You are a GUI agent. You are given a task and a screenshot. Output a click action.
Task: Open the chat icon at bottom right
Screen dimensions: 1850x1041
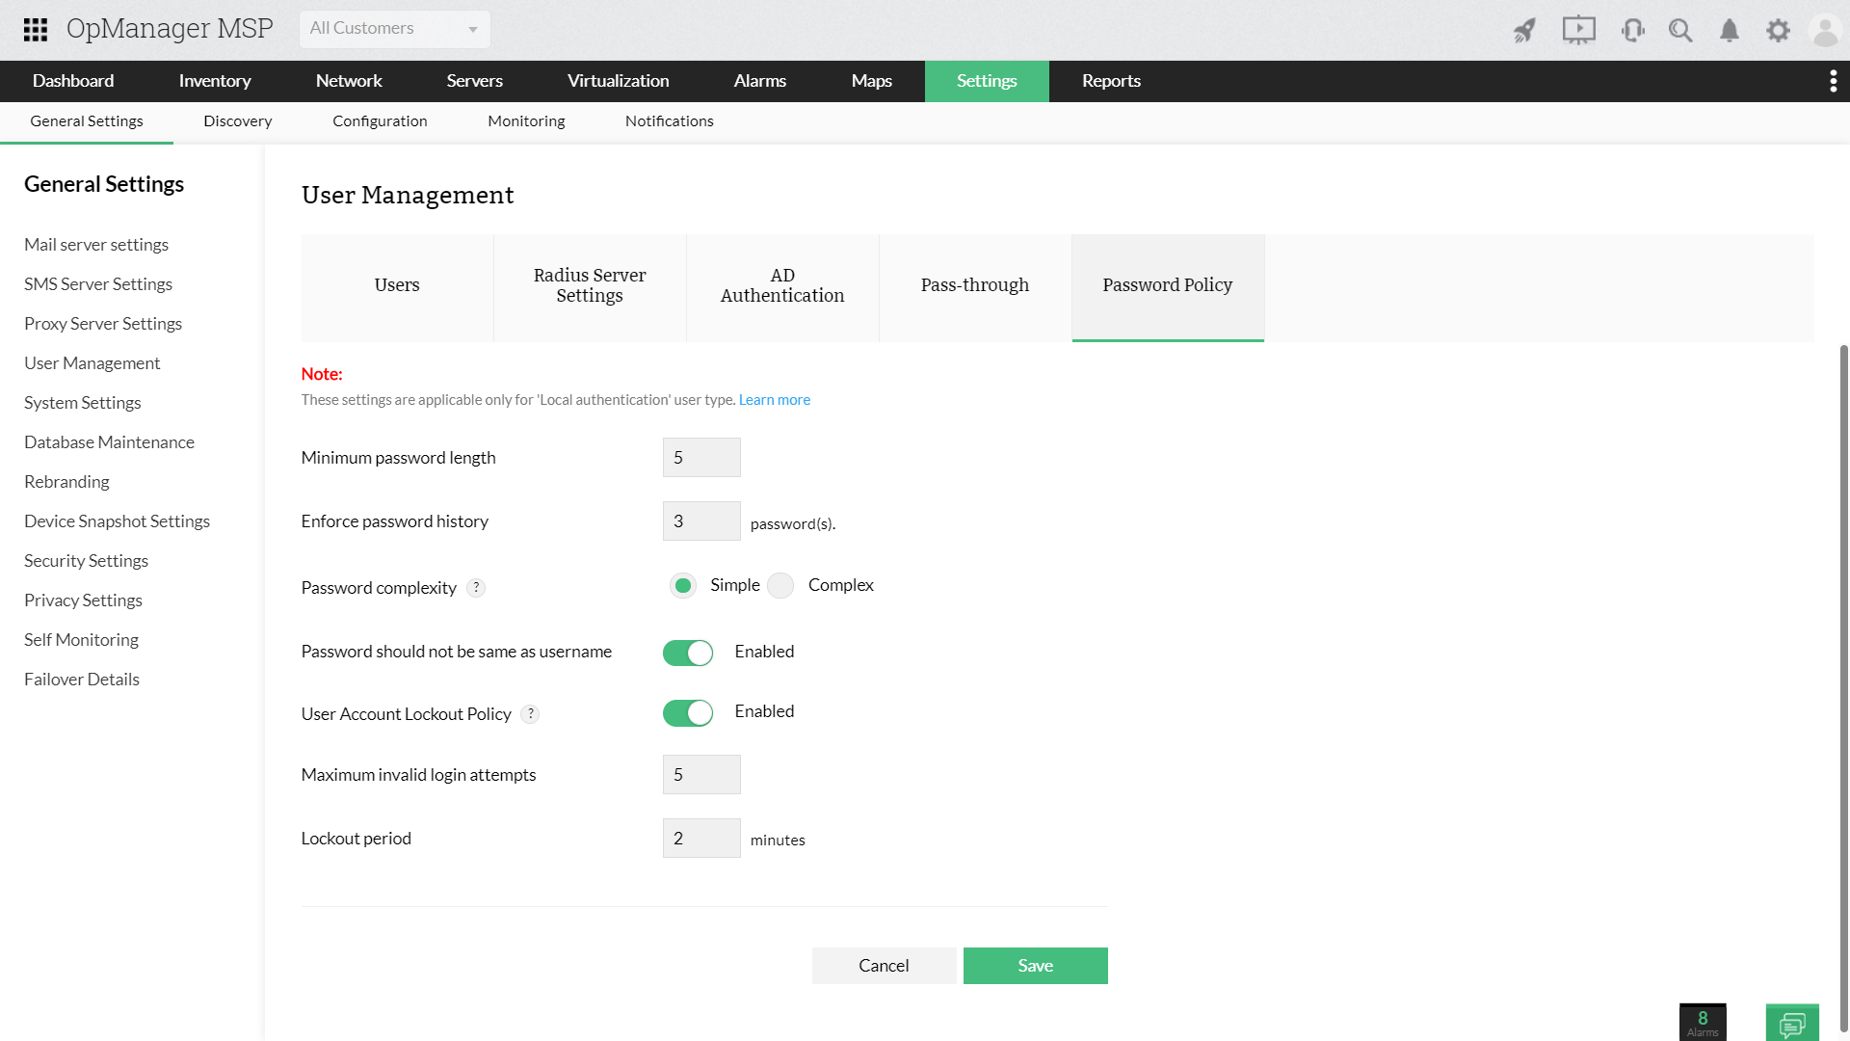coord(1792,1023)
